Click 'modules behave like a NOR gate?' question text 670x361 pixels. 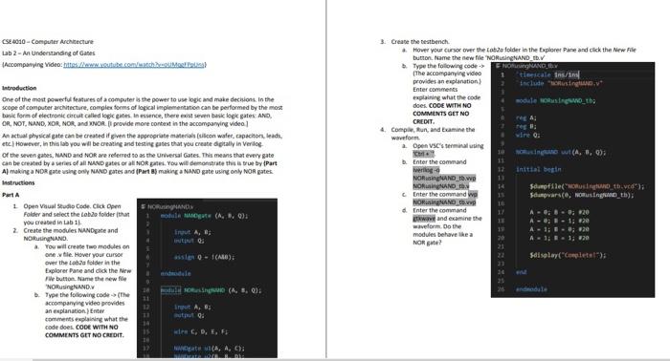pyautogui.click(x=442, y=238)
